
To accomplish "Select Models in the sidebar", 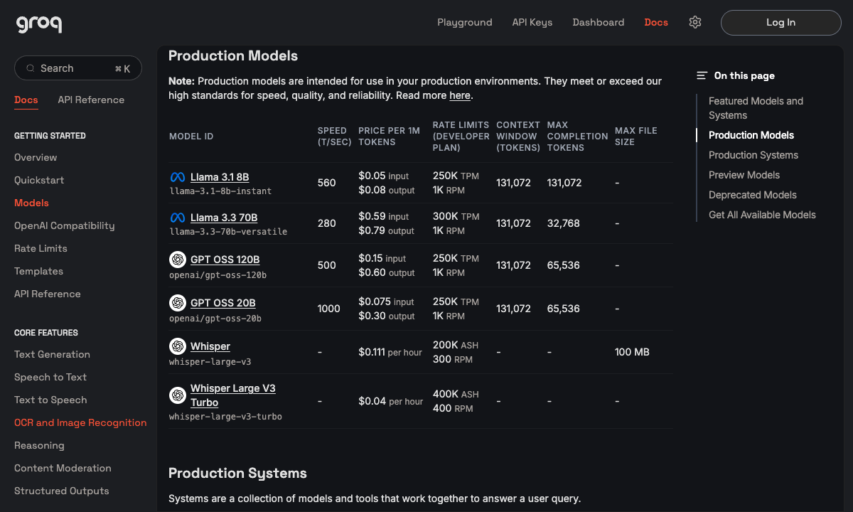I will point(31,203).
